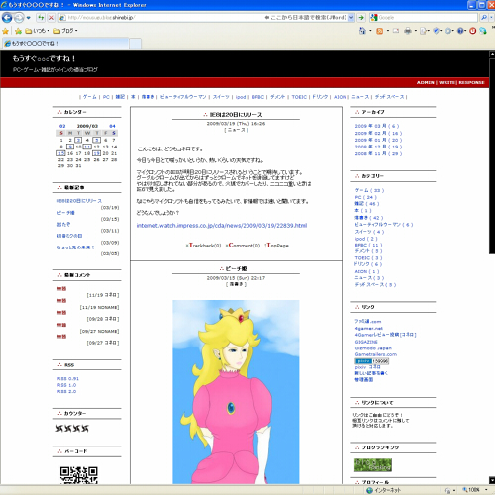This screenshot has width=495, height=495.
Task: Click the Home icon in command bar
Action: pyautogui.click(x=362, y=31)
